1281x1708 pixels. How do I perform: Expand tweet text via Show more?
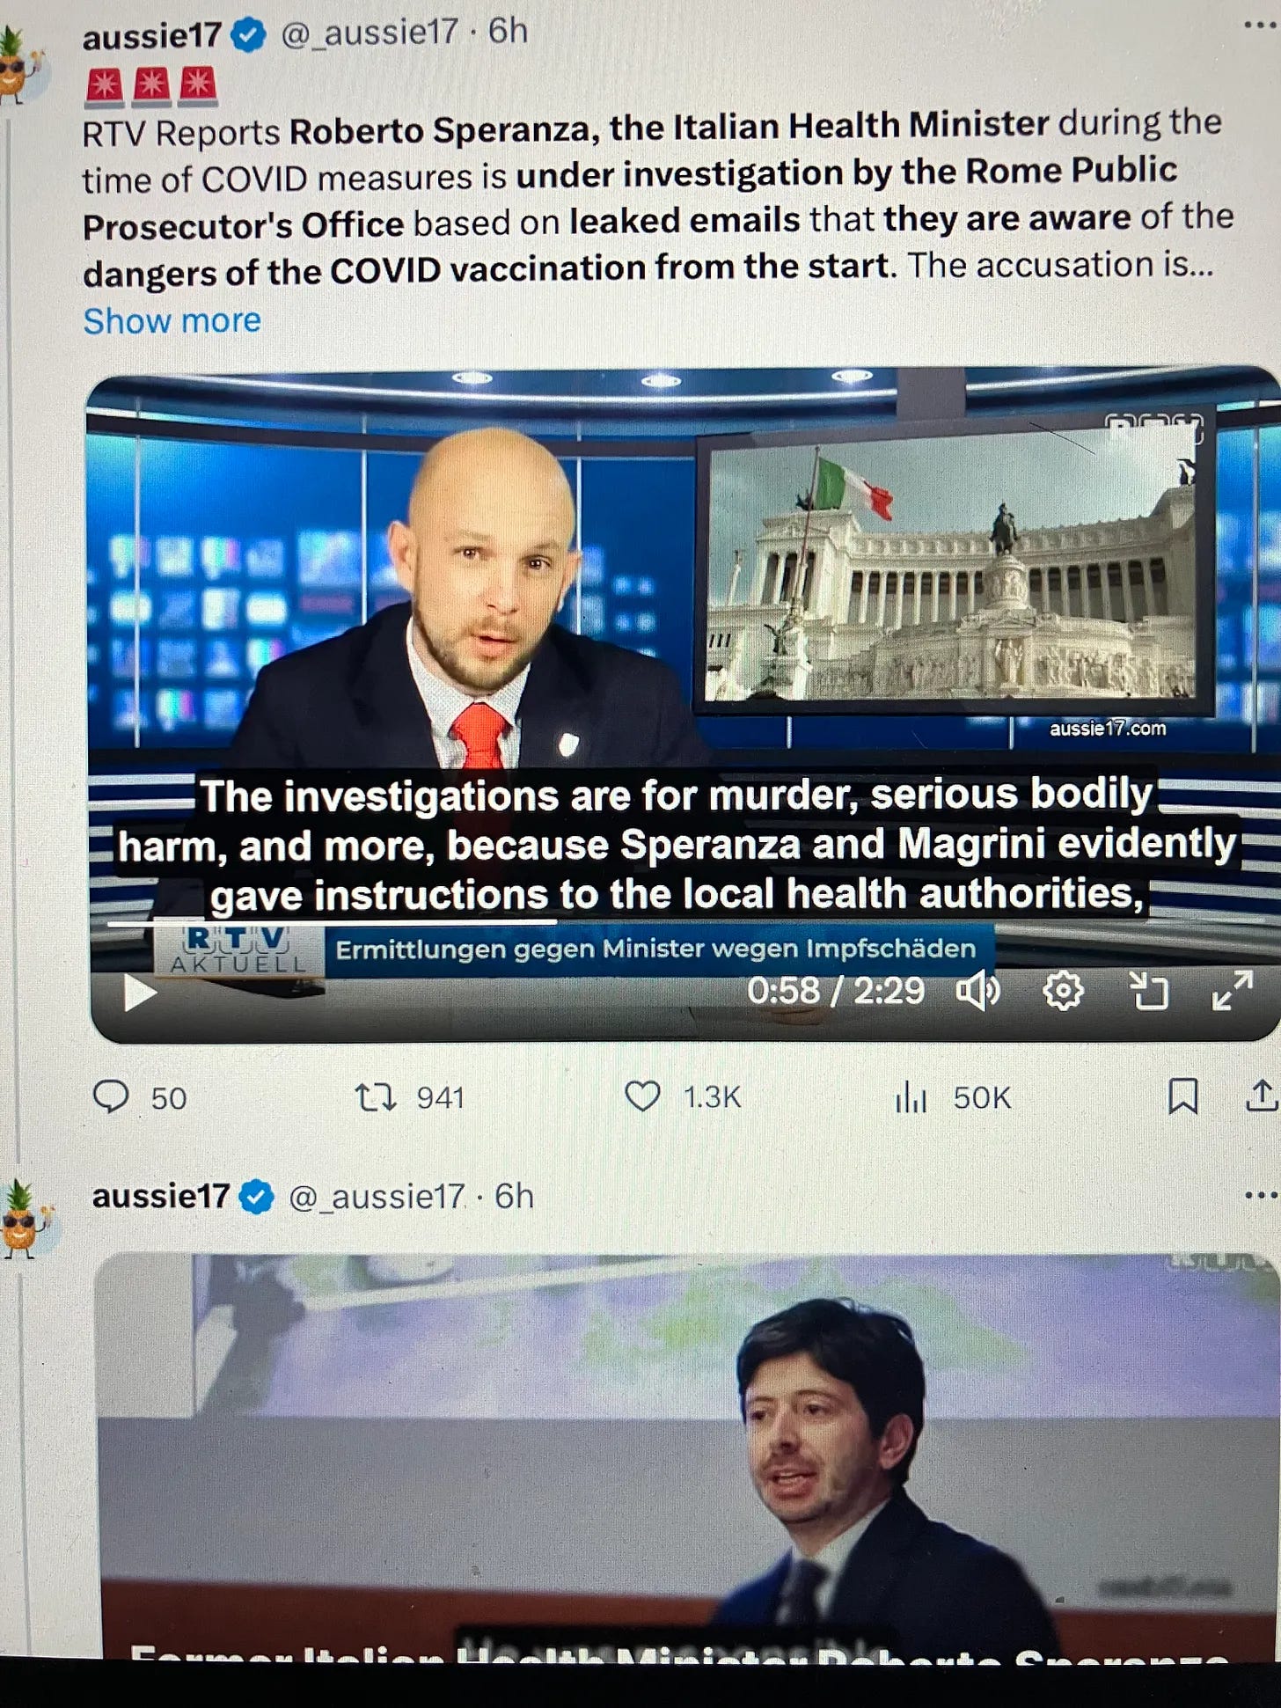(172, 320)
